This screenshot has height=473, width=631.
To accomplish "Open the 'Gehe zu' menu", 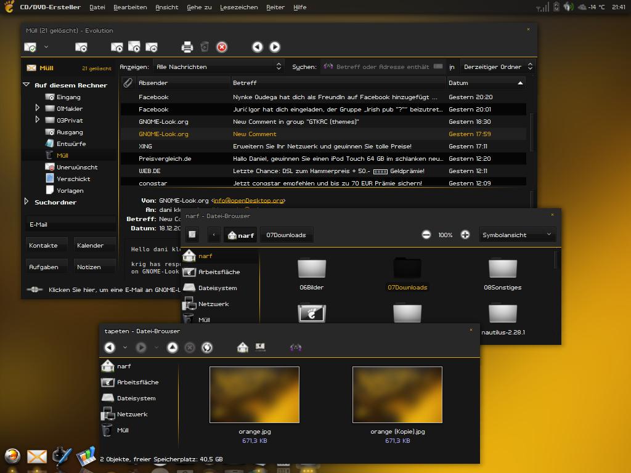I will tap(199, 7).
